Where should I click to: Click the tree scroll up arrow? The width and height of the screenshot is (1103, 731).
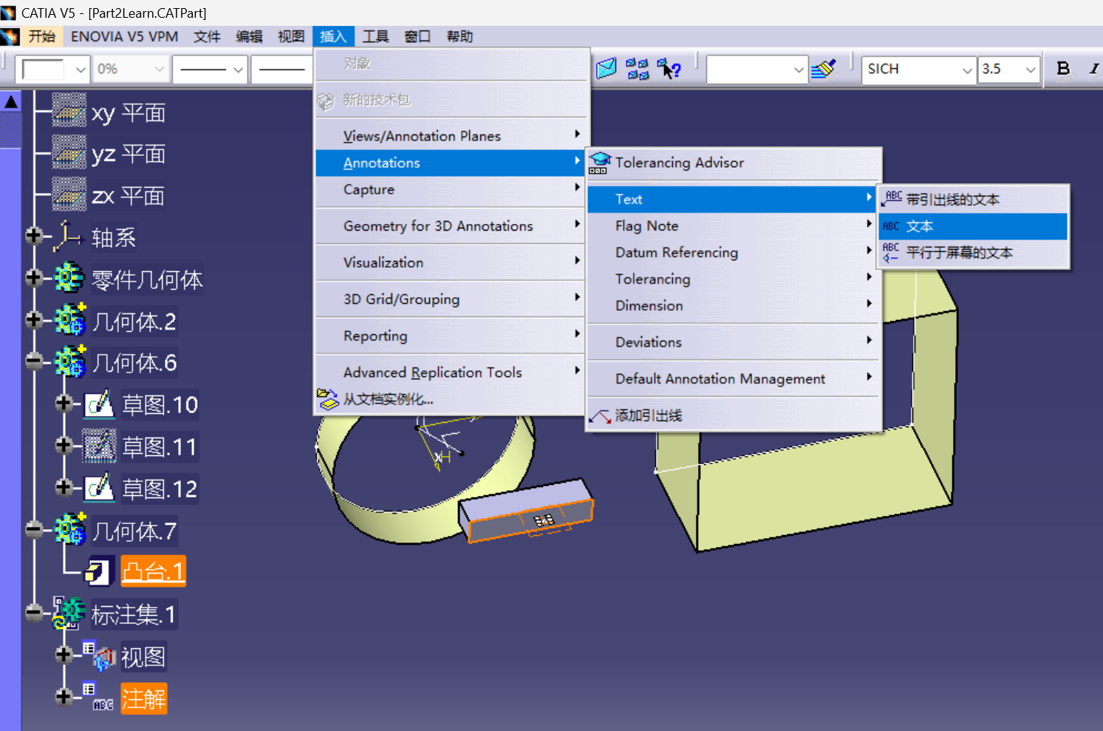coord(11,102)
